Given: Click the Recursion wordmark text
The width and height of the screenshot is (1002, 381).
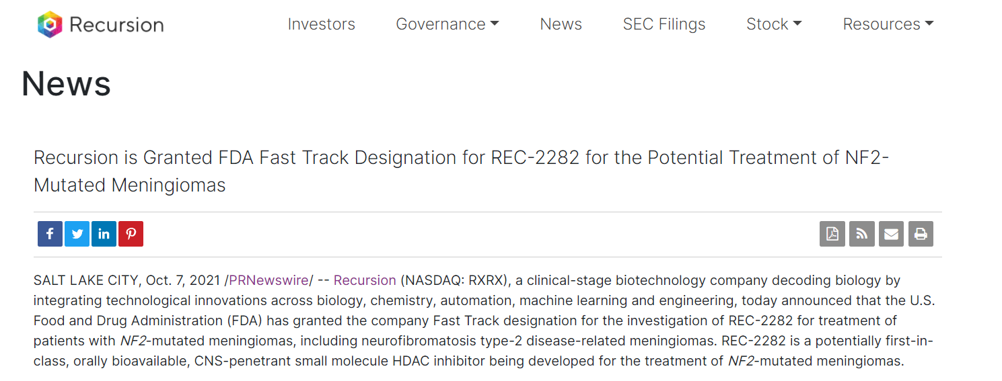Looking at the screenshot, I should point(116,25).
